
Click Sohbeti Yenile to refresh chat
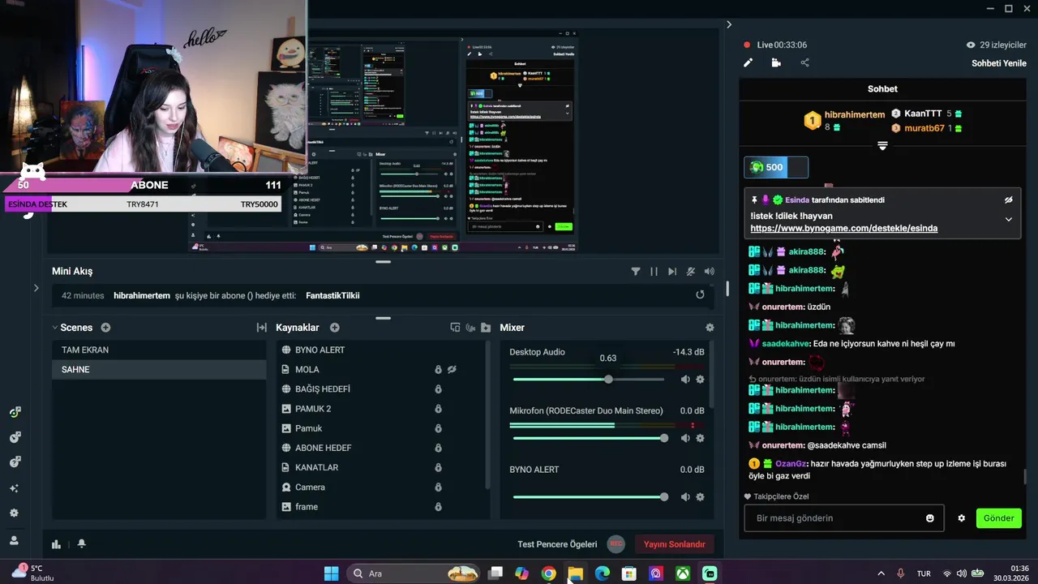pos(999,63)
